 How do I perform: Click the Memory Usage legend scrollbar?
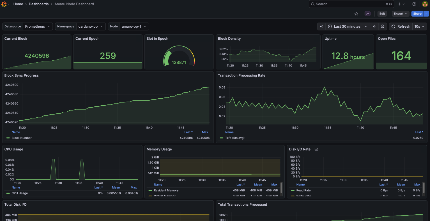281,188
